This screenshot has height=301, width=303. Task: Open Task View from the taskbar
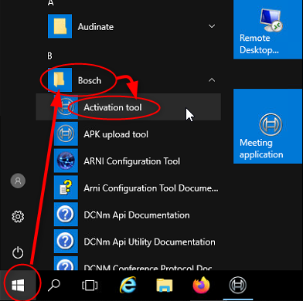pos(90,286)
